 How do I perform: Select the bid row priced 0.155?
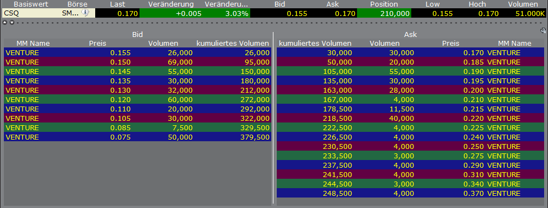coord(137,52)
